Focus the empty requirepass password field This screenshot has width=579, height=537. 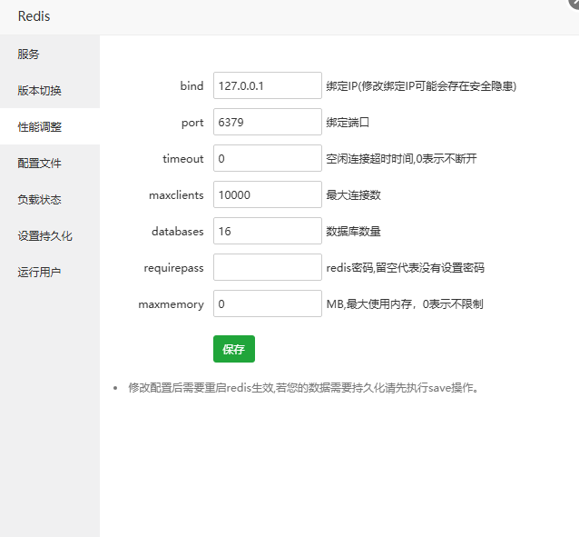click(267, 267)
